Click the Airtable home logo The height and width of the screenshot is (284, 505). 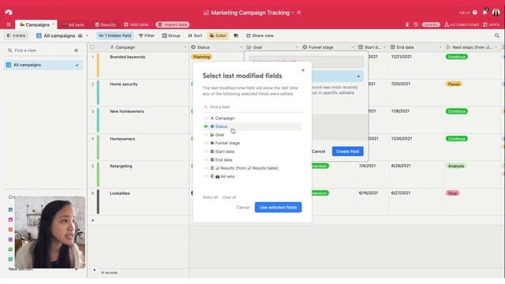tap(9, 13)
